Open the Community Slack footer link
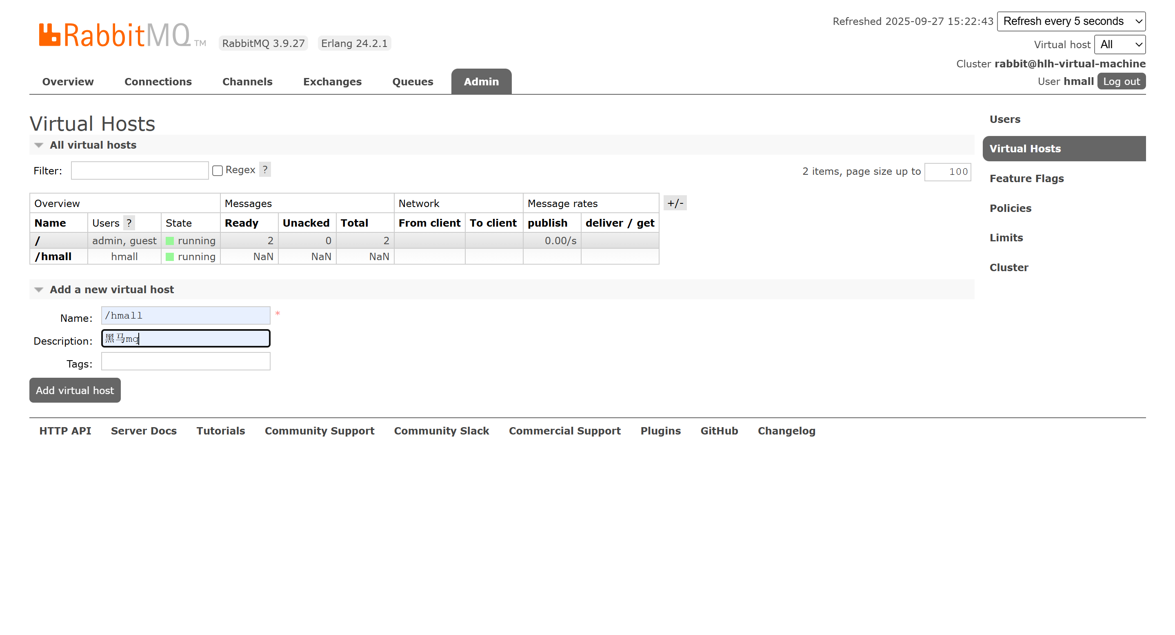 pos(441,430)
